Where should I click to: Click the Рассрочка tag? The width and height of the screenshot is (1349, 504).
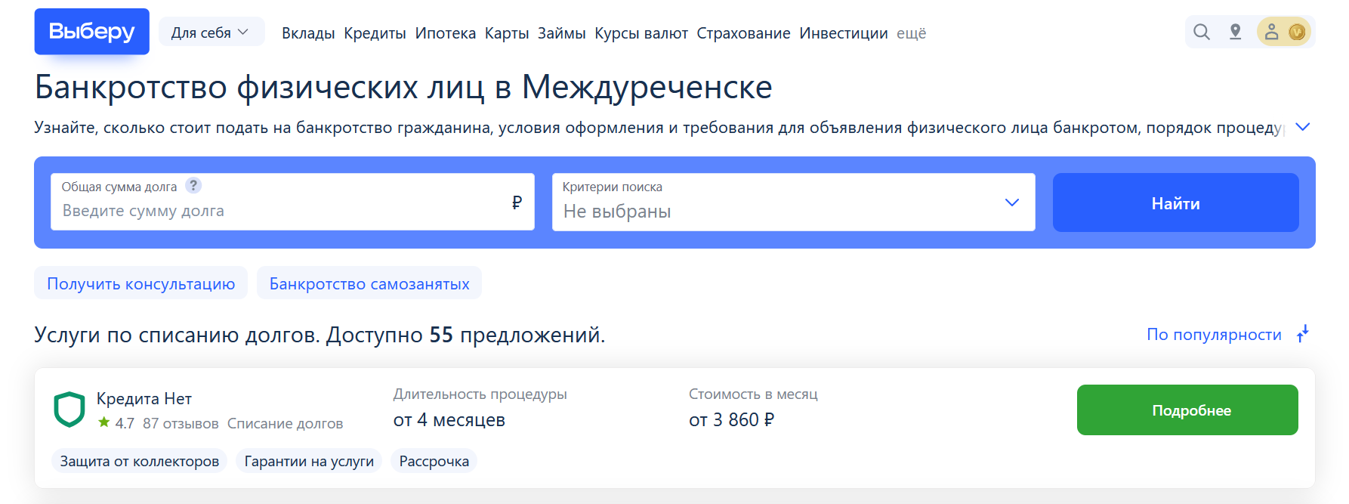coord(434,461)
